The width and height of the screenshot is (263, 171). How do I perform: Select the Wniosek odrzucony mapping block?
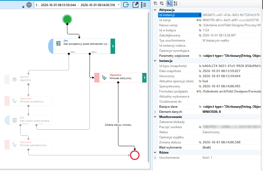click(120, 78)
